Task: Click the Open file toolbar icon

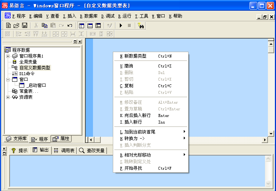Action: coord(17,26)
